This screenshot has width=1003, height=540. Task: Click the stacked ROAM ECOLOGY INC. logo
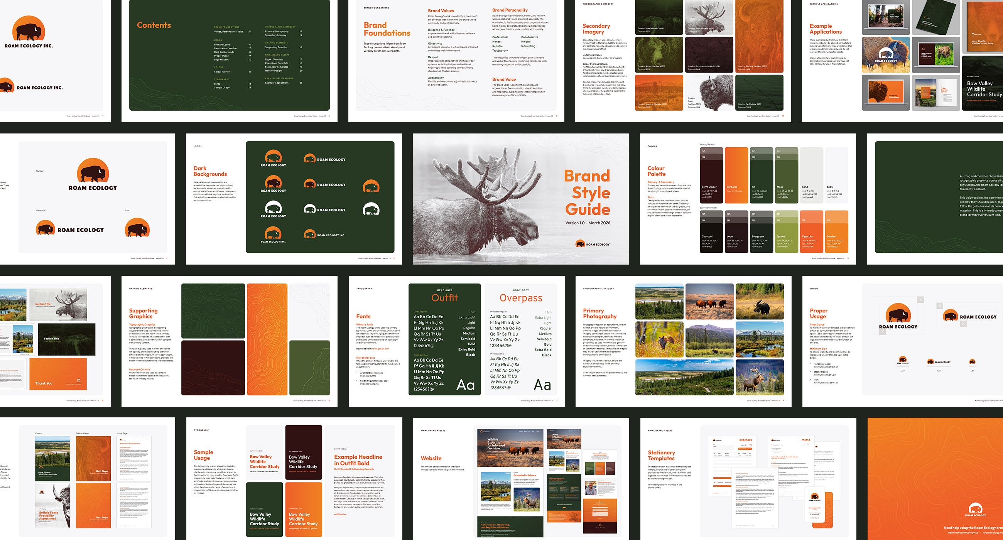pyautogui.click(x=29, y=32)
